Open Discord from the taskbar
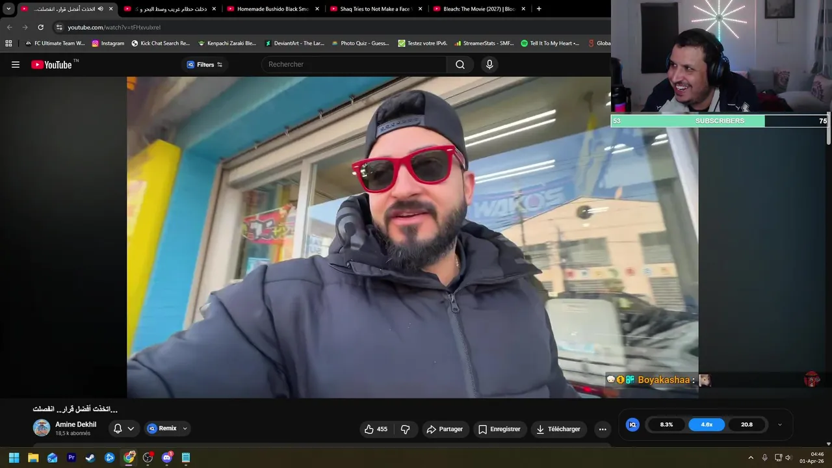The image size is (832, 468). (x=167, y=458)
